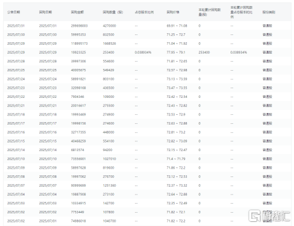Click the quantity cell 1040700
The width and height of the screenshot is (294, 226).
coord(109,221)
